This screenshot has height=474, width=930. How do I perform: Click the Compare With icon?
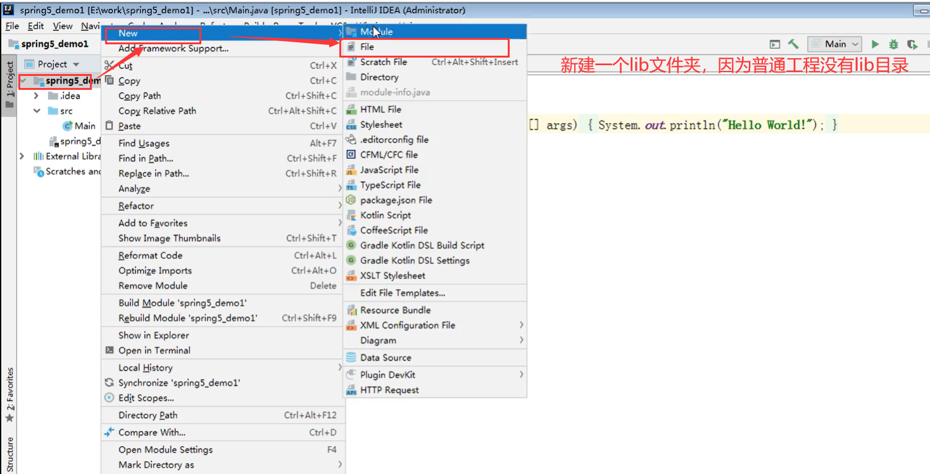pos(109,432)
